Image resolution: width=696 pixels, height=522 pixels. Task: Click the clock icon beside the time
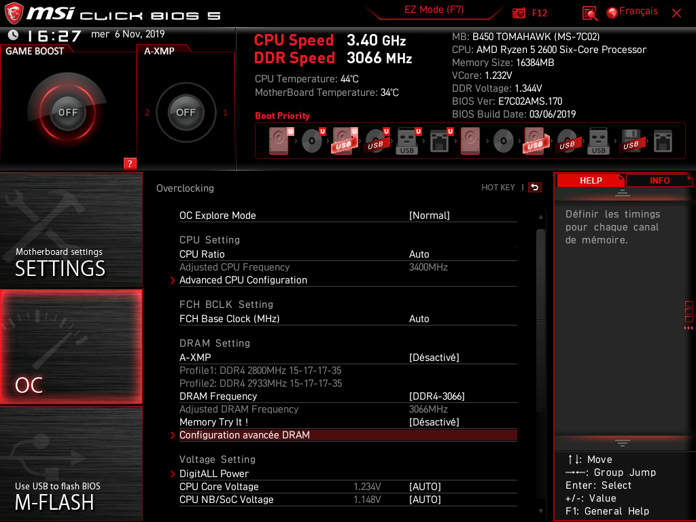(x=14, y=35)
